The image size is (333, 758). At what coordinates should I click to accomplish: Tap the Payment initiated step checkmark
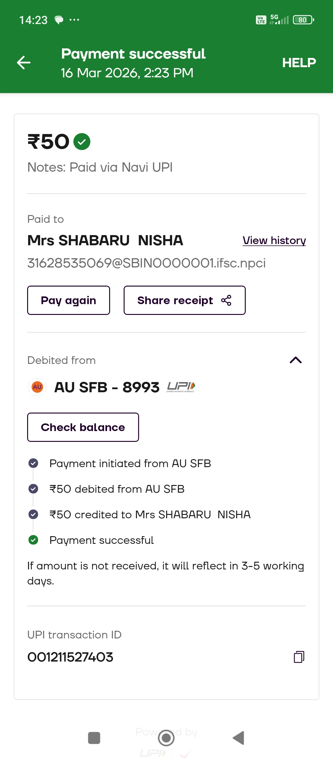point(33,463)
